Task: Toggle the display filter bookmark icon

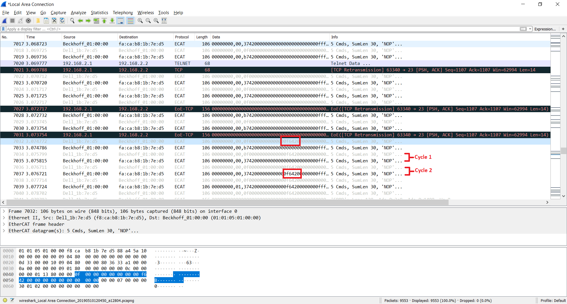Action: point(3,29)
